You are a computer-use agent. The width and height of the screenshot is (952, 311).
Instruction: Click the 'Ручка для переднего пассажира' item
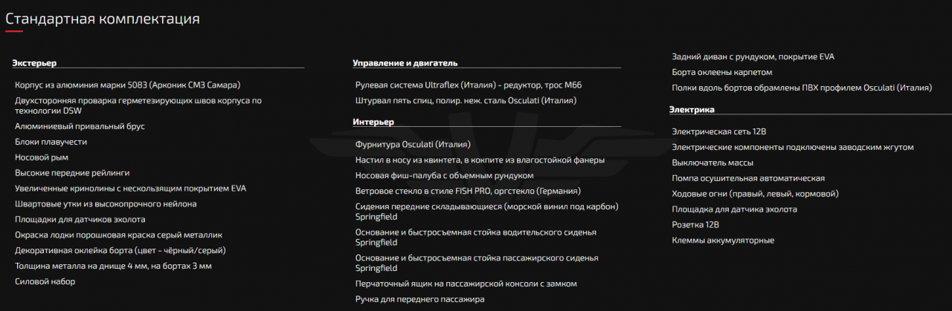click(419, 299)
